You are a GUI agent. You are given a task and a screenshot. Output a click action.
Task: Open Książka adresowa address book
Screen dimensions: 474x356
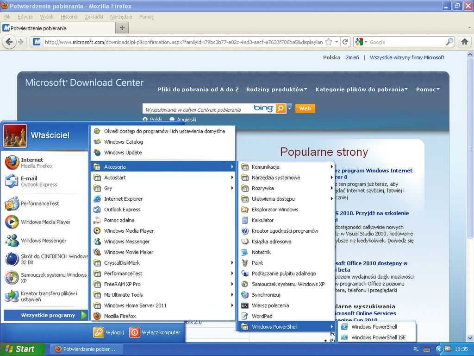point(287,242)
